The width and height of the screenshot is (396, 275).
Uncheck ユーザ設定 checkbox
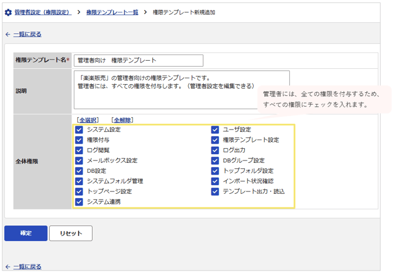[215, 130]
